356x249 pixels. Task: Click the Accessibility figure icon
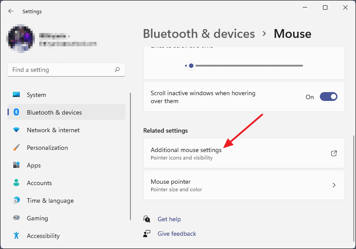tap(17, 236)
